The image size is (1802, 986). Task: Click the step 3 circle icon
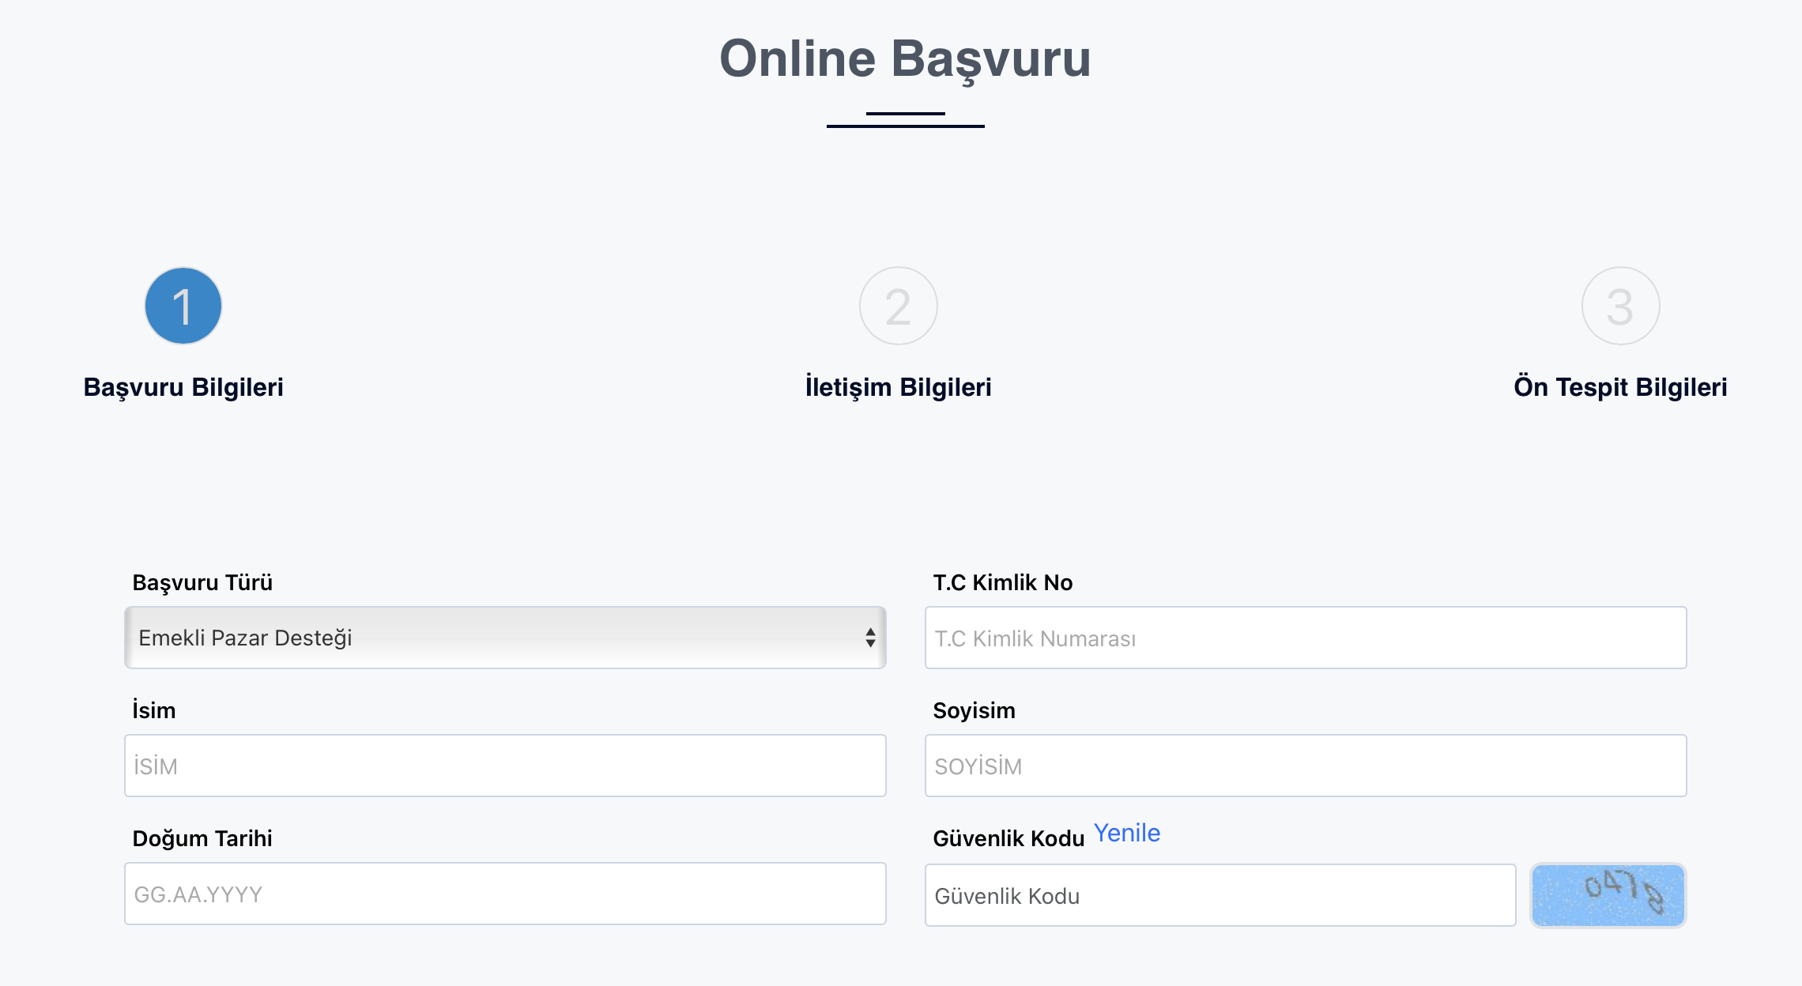click(x=1620, y=306)
